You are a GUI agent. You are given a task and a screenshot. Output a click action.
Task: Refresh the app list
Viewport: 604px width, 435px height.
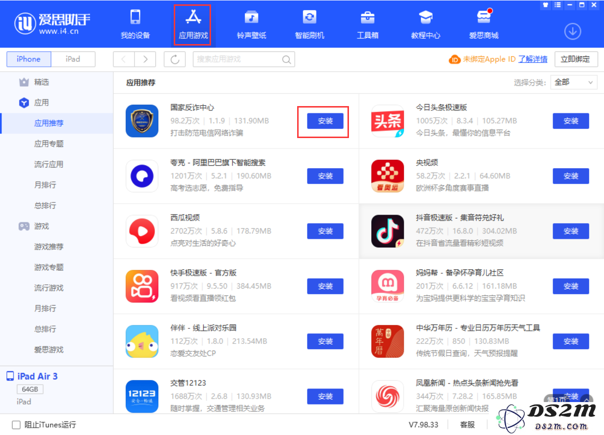click(x=175, y=59)
